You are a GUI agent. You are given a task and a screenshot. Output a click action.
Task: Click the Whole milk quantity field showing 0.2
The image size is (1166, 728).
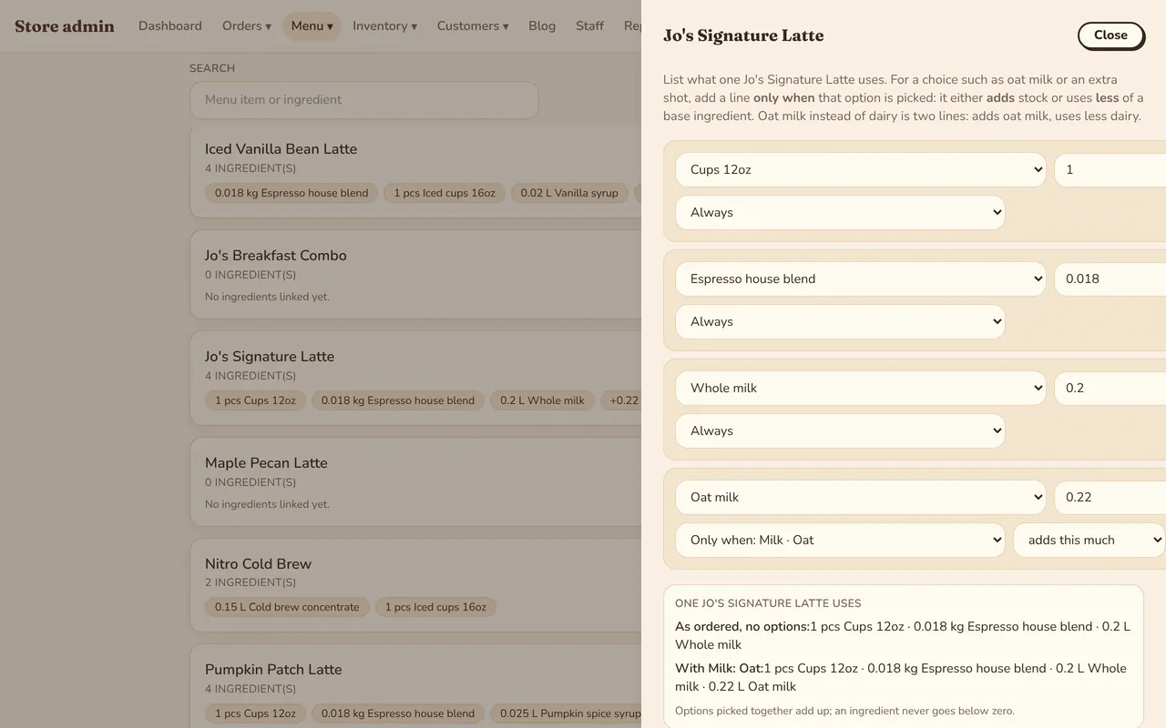[1110, 388]
